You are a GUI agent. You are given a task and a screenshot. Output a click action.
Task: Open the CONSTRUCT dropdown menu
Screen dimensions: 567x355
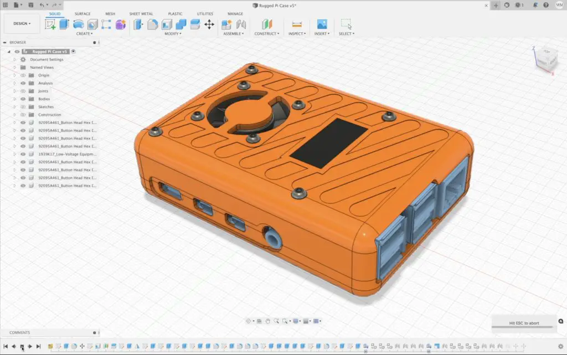pos(267,34)
